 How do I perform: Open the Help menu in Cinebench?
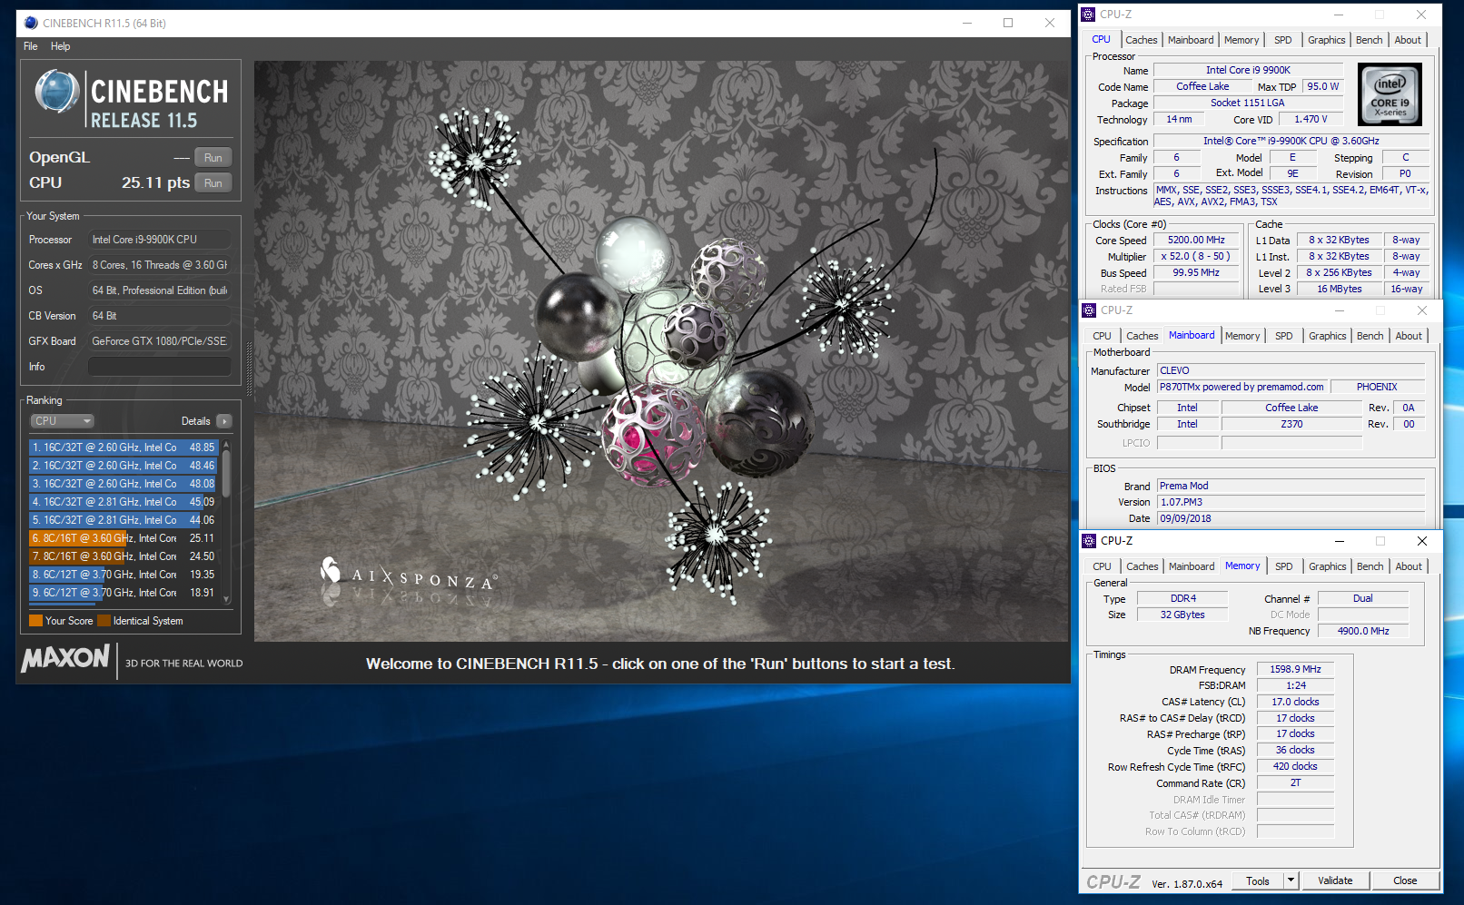pos(60,46)
